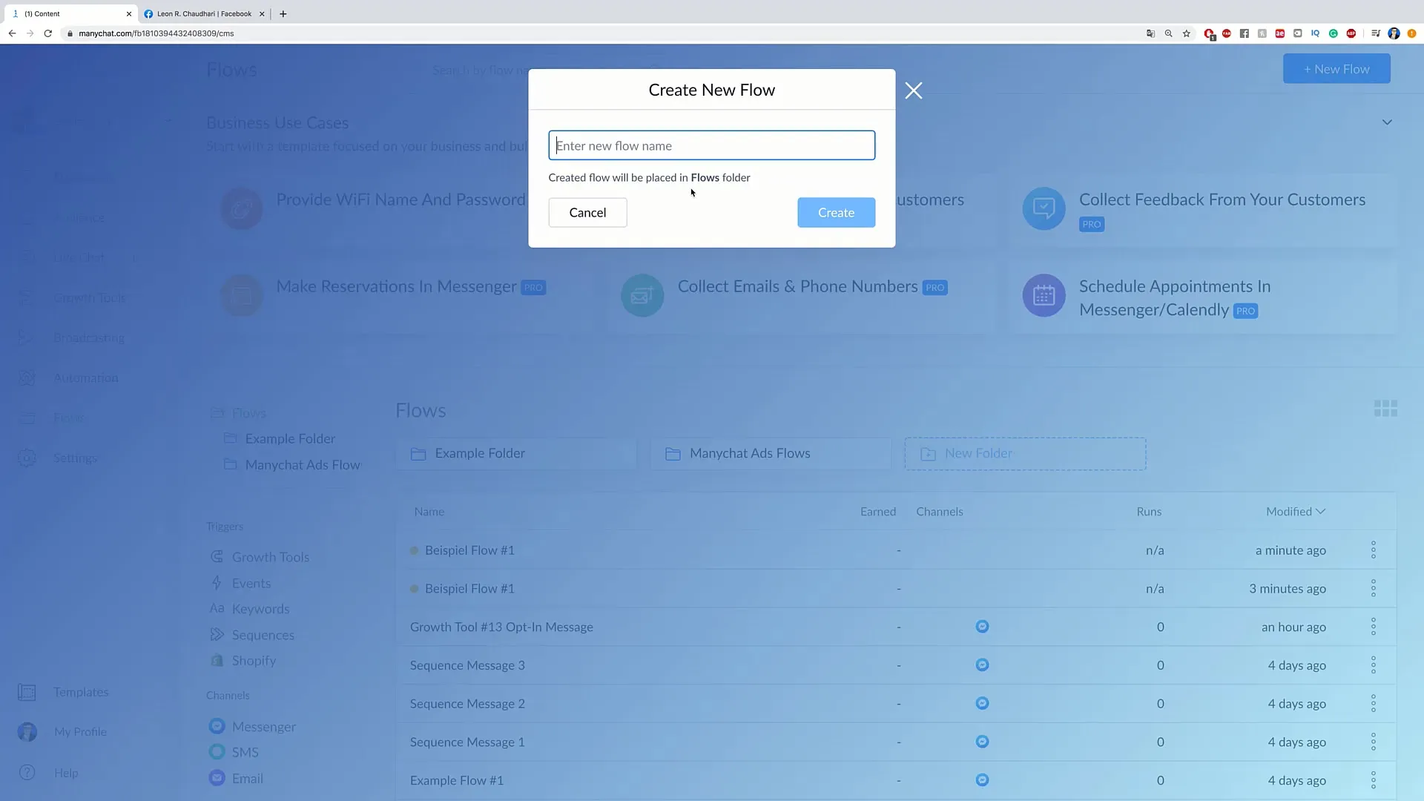Image resolution: width=1424 pixels, height=801 pixels.
Task: Click the Cancel button in the dialog
Action: [588, 212]
